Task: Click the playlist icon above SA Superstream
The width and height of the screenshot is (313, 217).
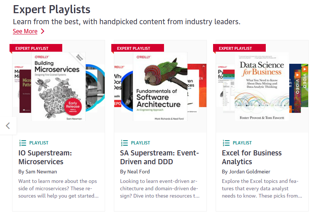Action: 124,143
